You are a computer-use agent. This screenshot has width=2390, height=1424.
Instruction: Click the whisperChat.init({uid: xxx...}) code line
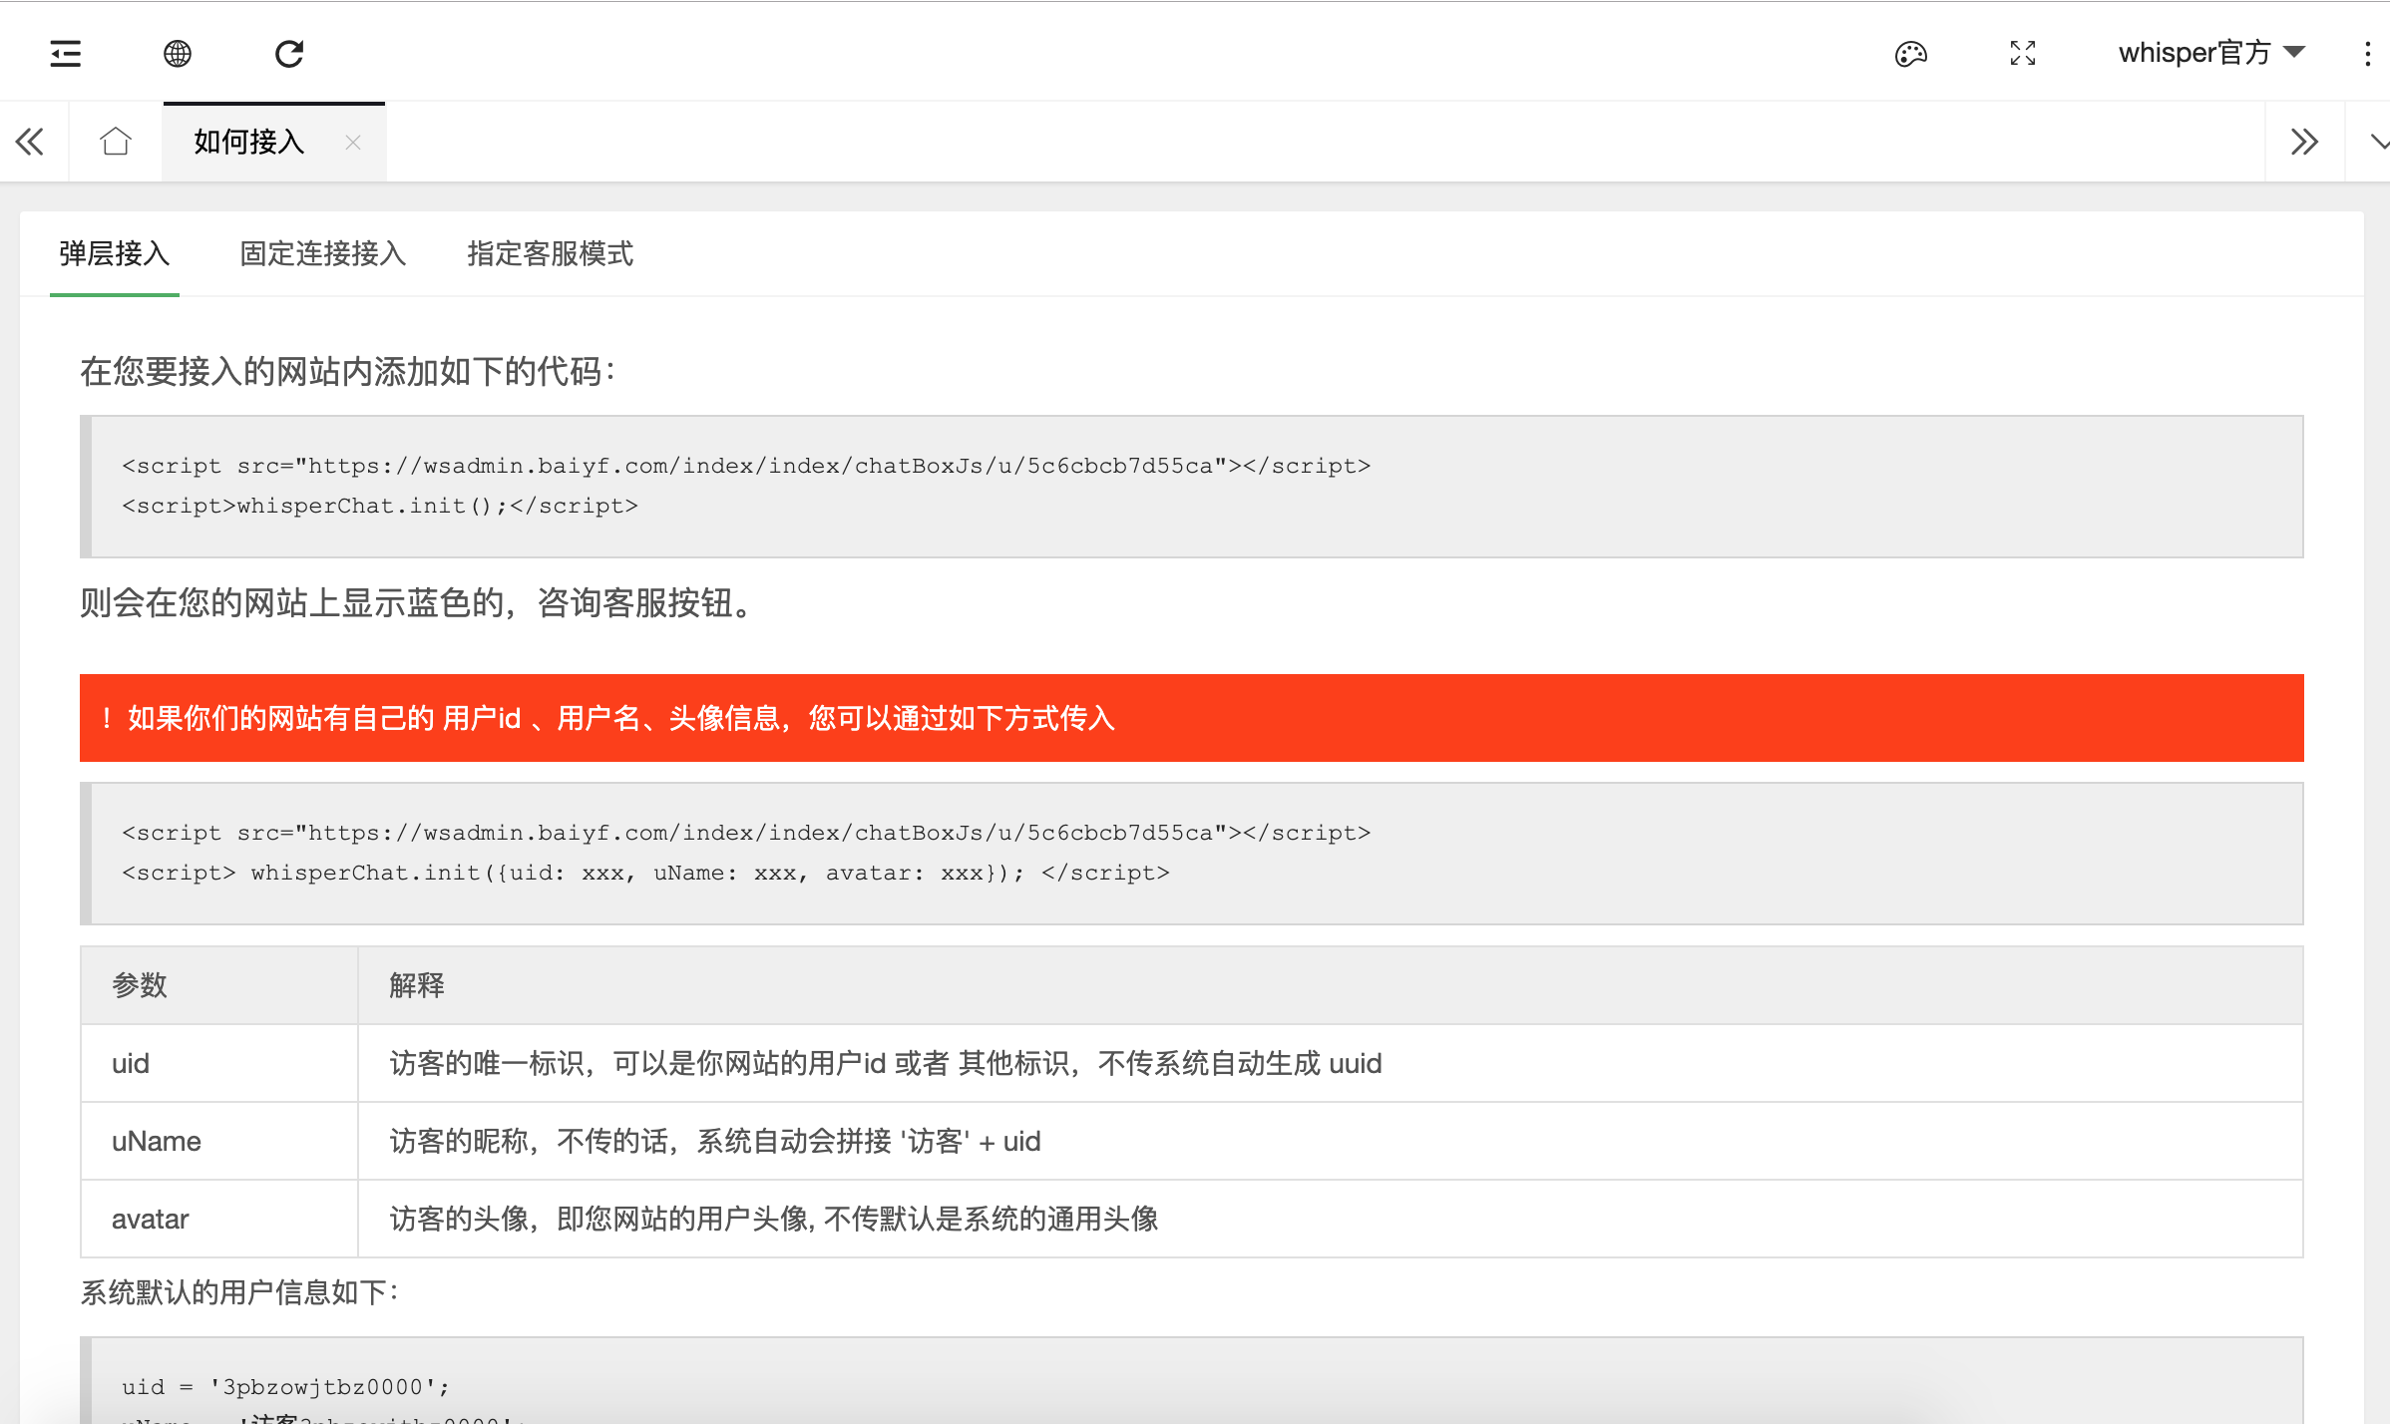click(x=645, y=873)
